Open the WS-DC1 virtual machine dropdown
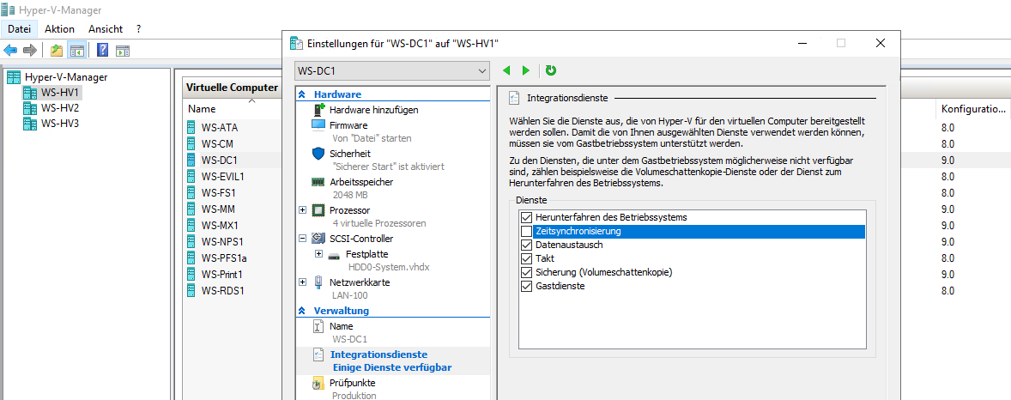The image size is (1011, 400). coord(393,70)
